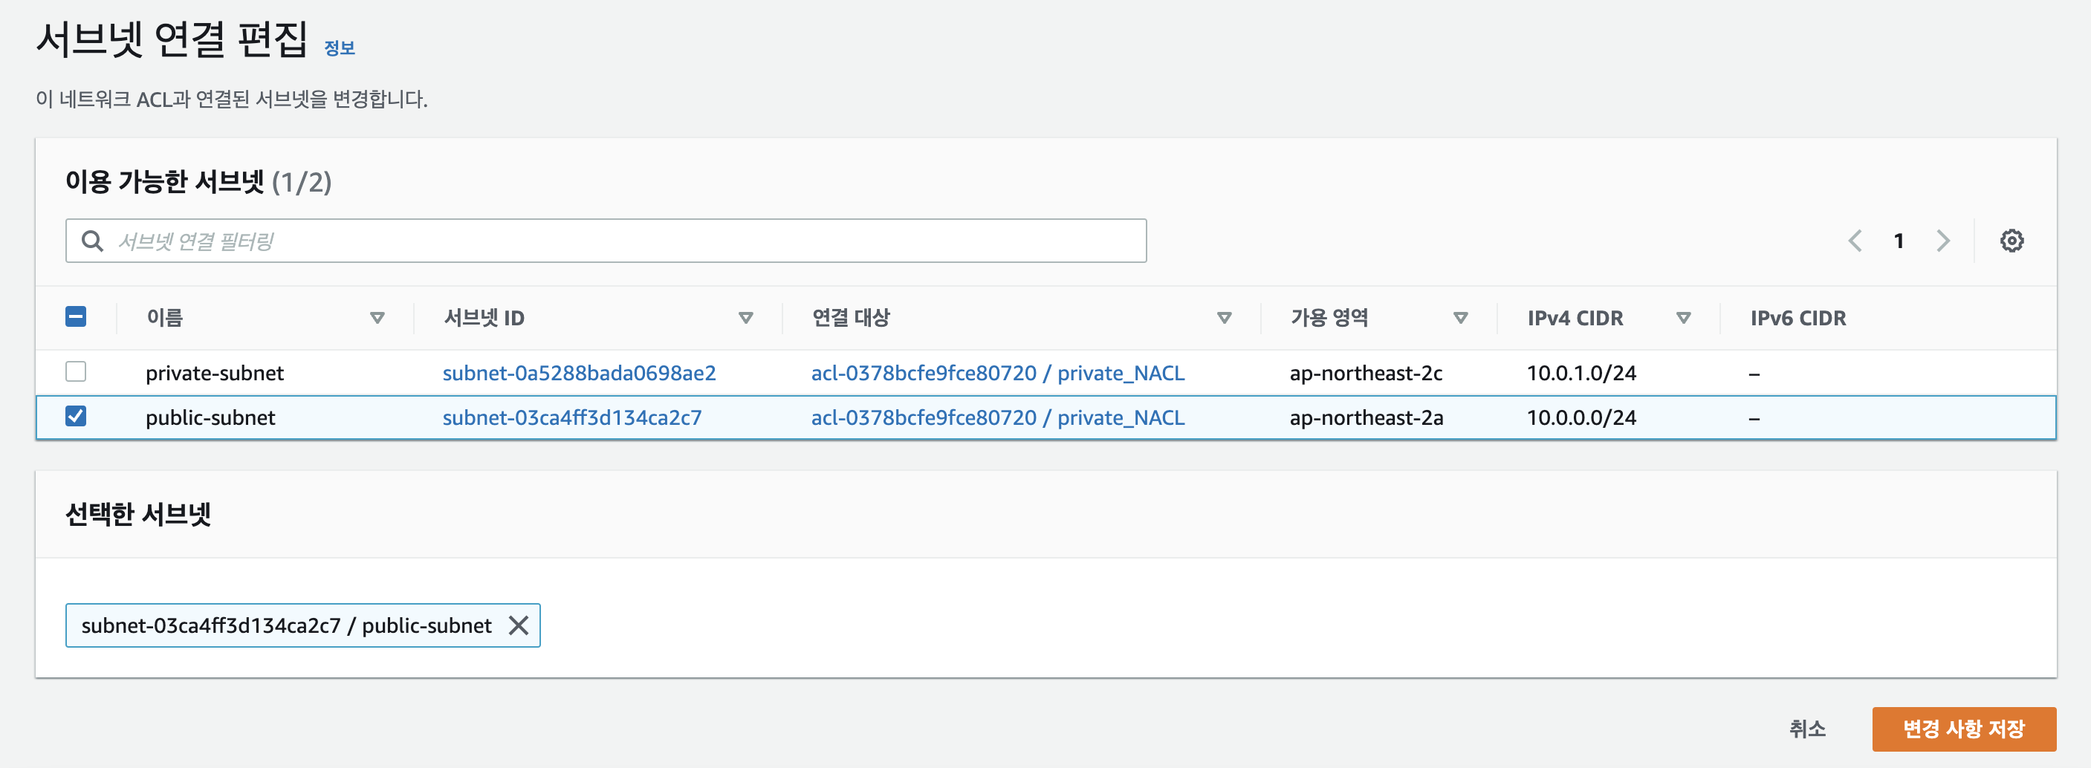This screenshot has height=768, width=2091.
Task: Open subnet-03ca4ff3d134ca2c7 link
Action: [x=571, y=417]
